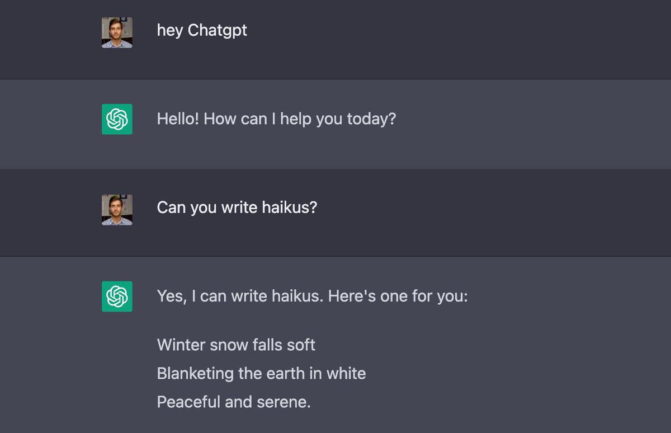This screenshot has height=433, width=671.
Task: Click the OpenAI swirl symbol in the second green icon
Action: click(x=117, y=296)
